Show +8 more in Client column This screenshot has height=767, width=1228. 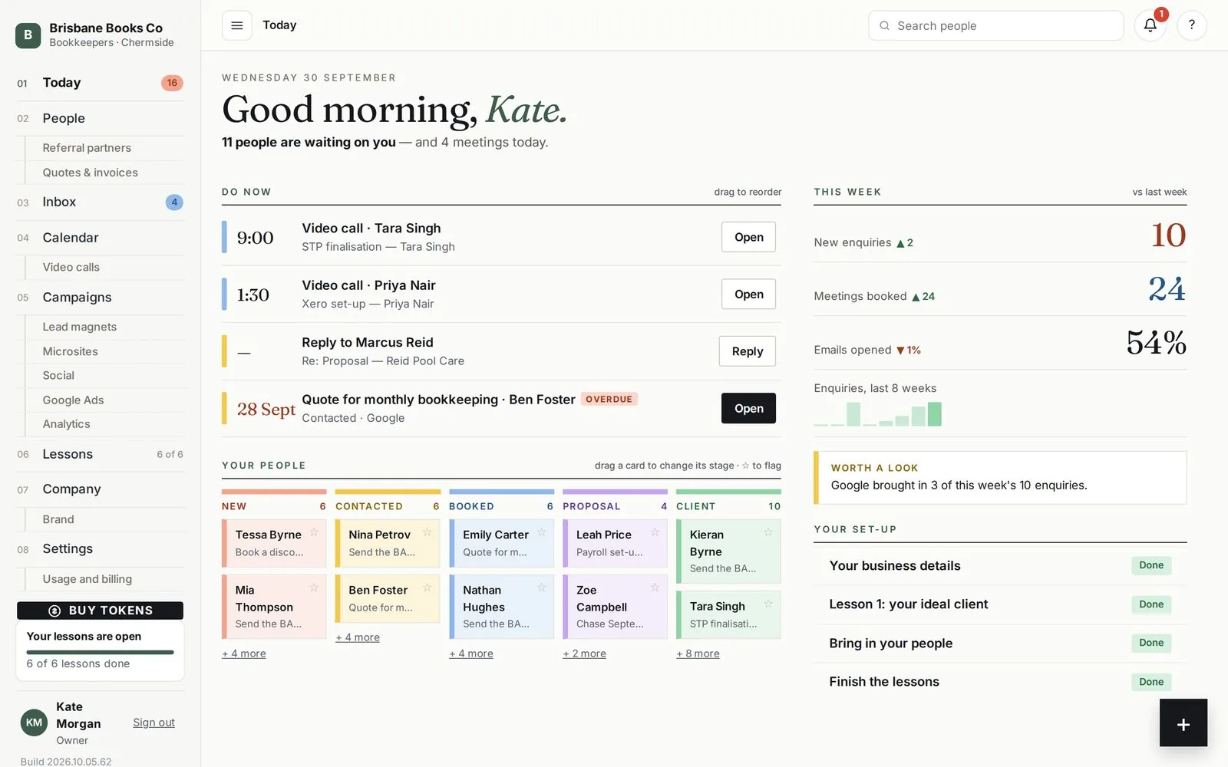(x=698, y=653)
